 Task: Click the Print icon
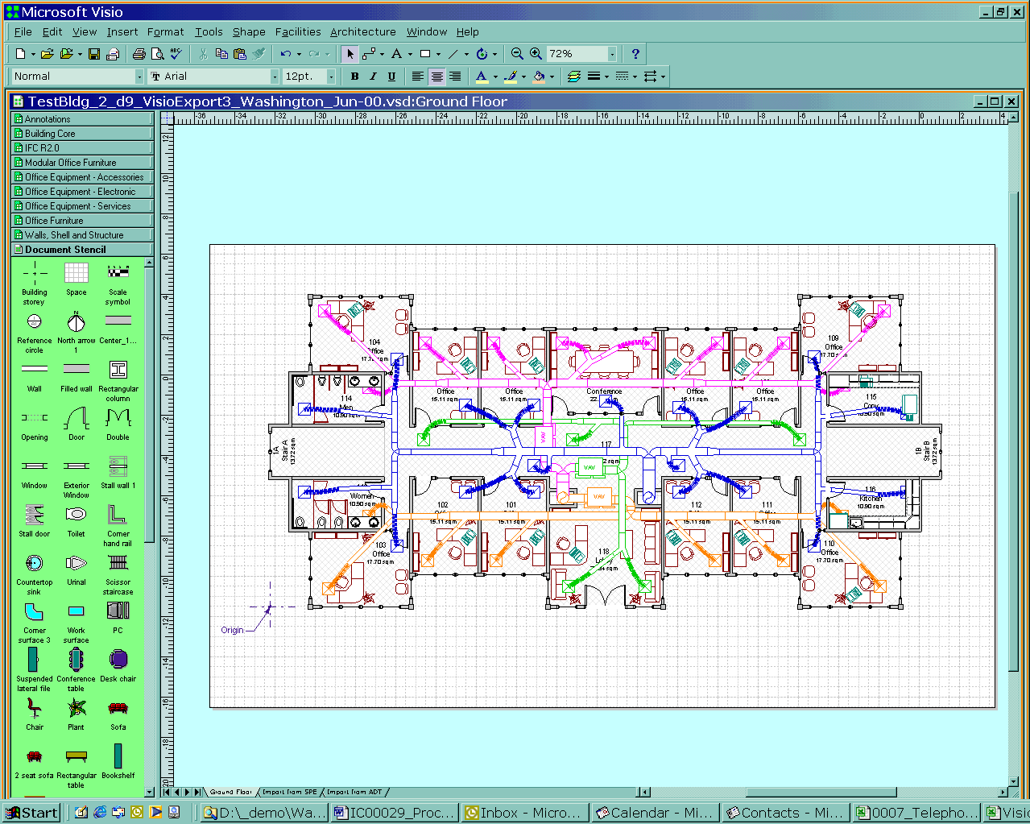(139, 54)
